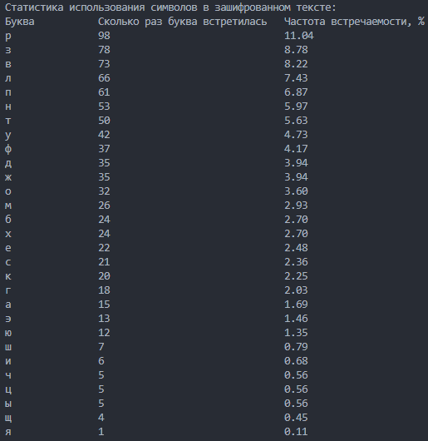Image resolution: width=428 pixels, height=441 pixels.
Task: Click the frequency value 1.46
Action: tap(296, 319)
